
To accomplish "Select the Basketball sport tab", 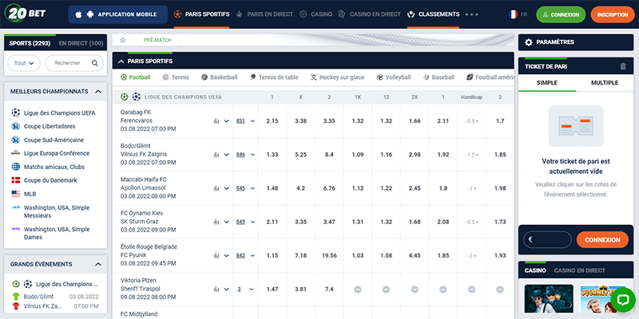I will pos(219,77).
